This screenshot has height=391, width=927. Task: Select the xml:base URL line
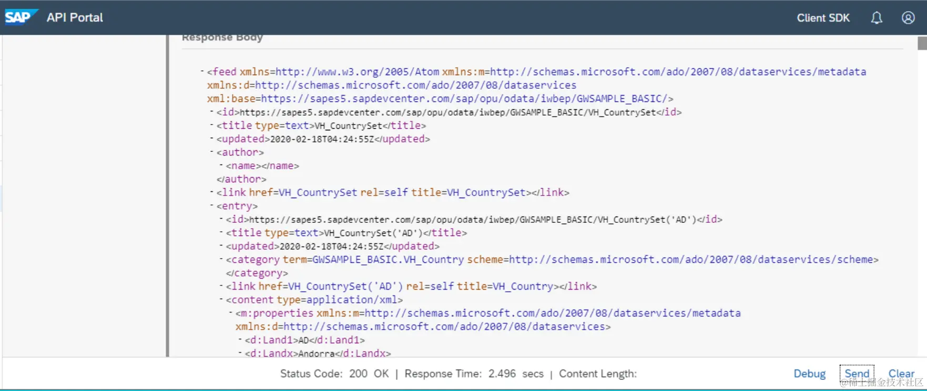tap(440, 98)
